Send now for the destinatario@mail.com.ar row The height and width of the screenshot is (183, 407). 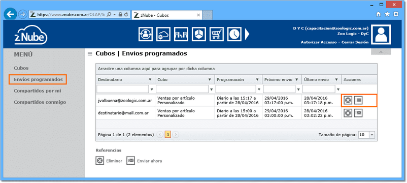[x=358, y=113]
